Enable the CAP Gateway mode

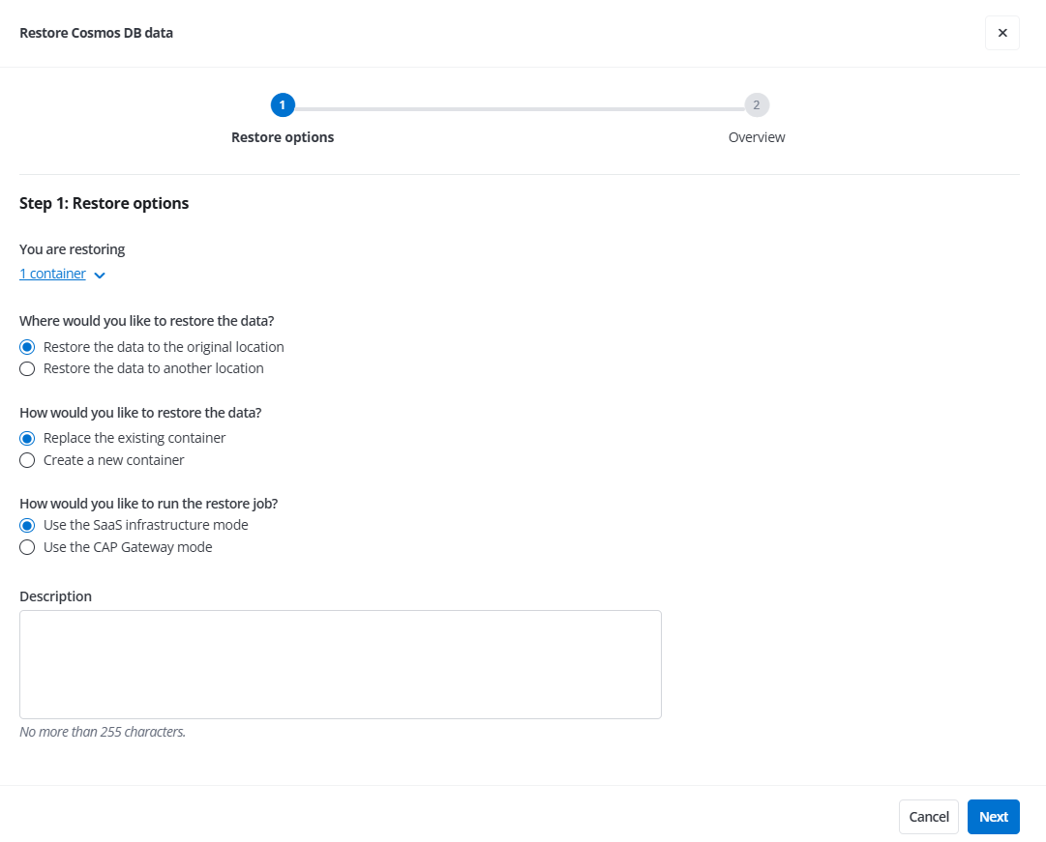tap(26, 547)
